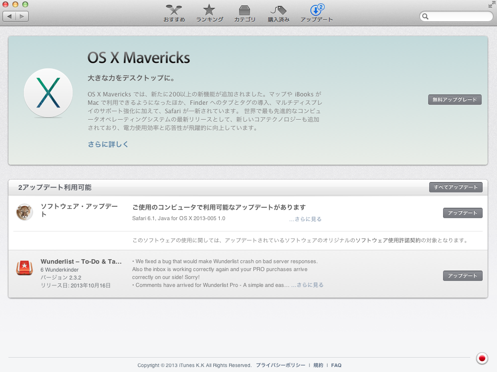
Task: Click the red record button icon
Action: coord(481,358)
